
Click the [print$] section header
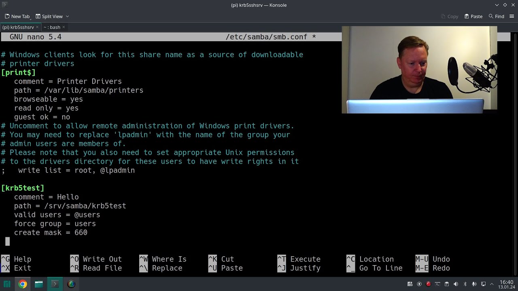pos(18,72)
